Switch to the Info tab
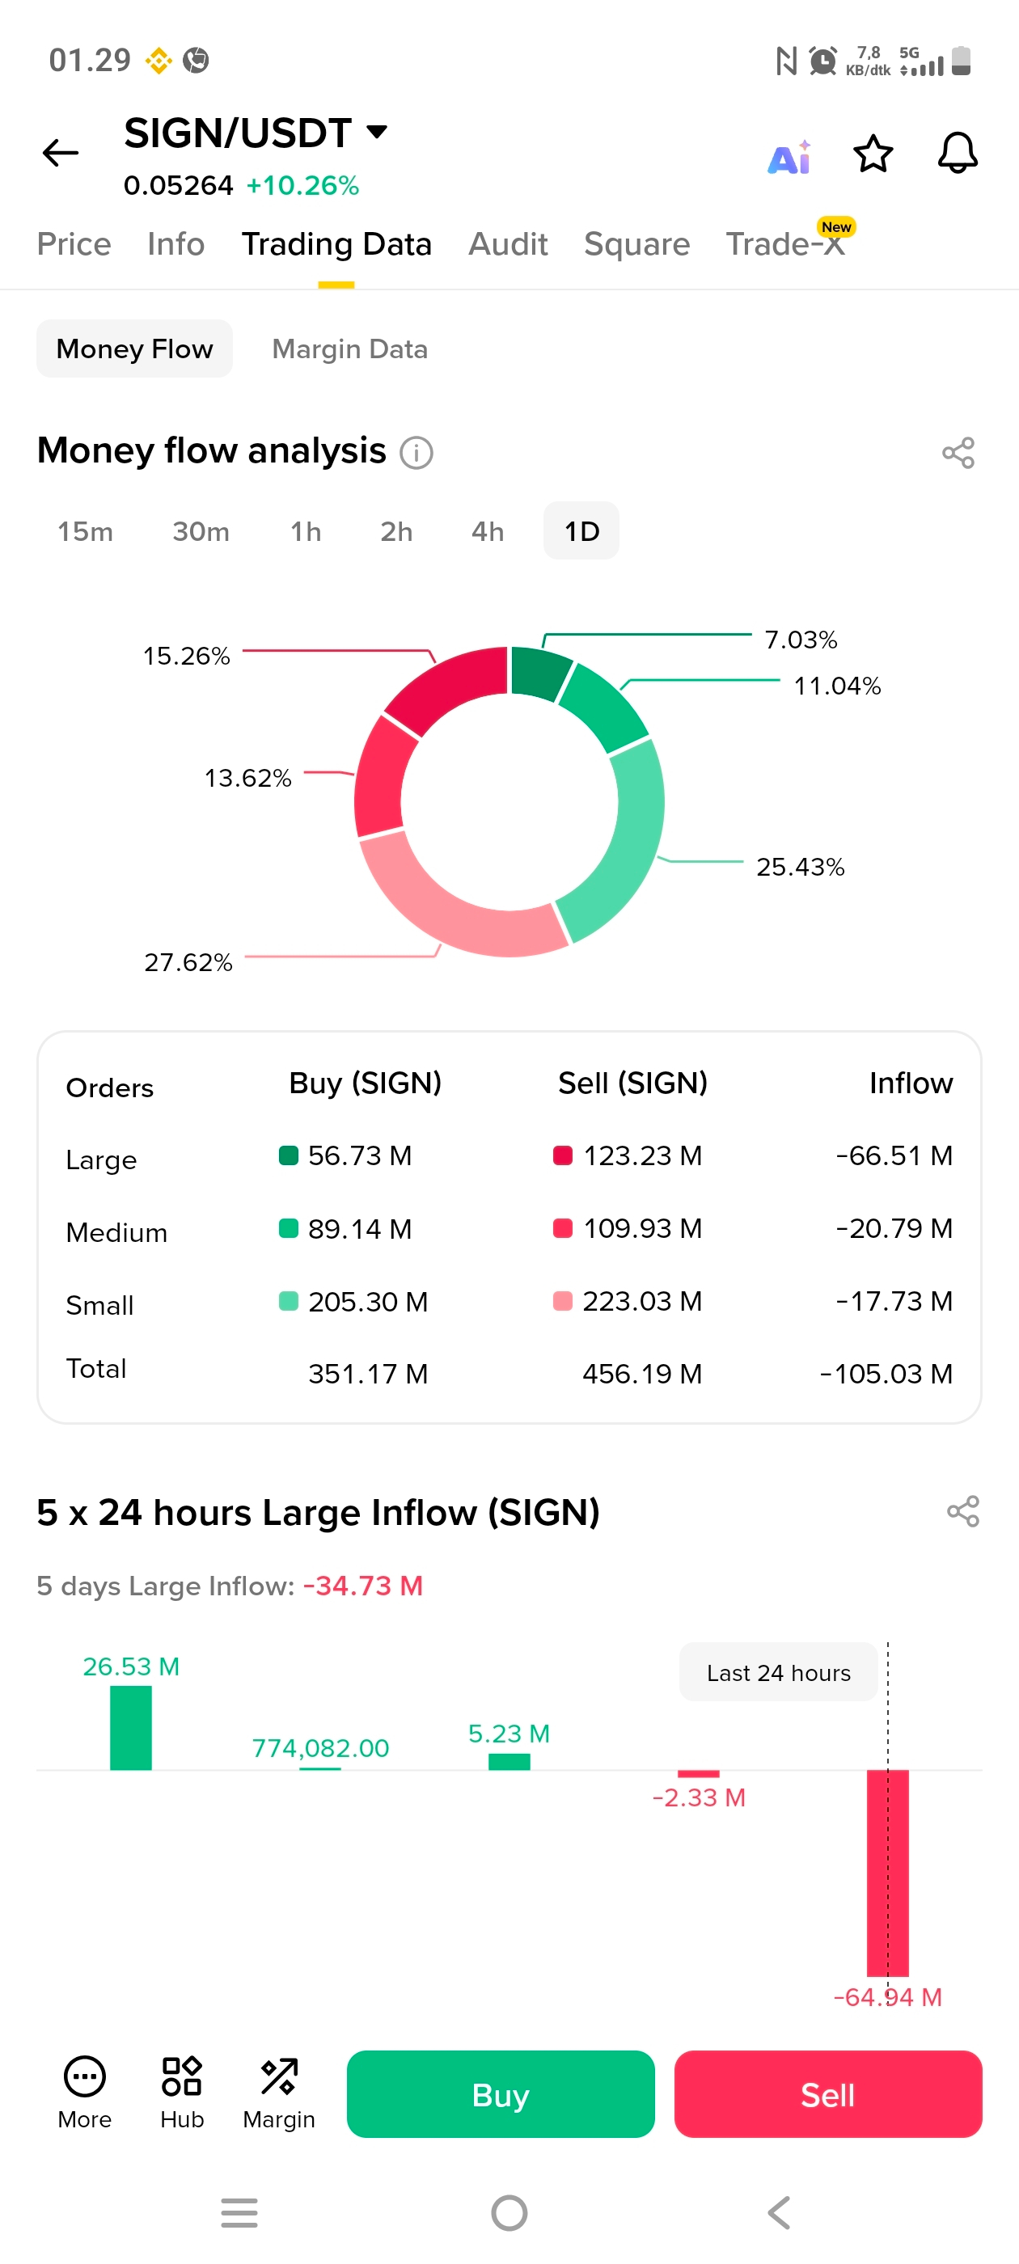The width and height of the screenshot is (1019, 2264). (175, 243)
